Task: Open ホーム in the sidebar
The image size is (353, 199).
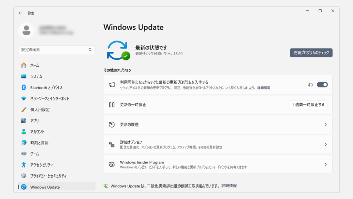Action: [57, 65]
